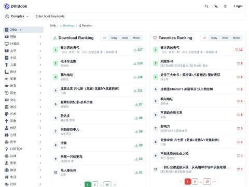Screen dimensions: 249x187
Task: Open 凡人修仙传 book entry
Action: click(x=68, y=170)
